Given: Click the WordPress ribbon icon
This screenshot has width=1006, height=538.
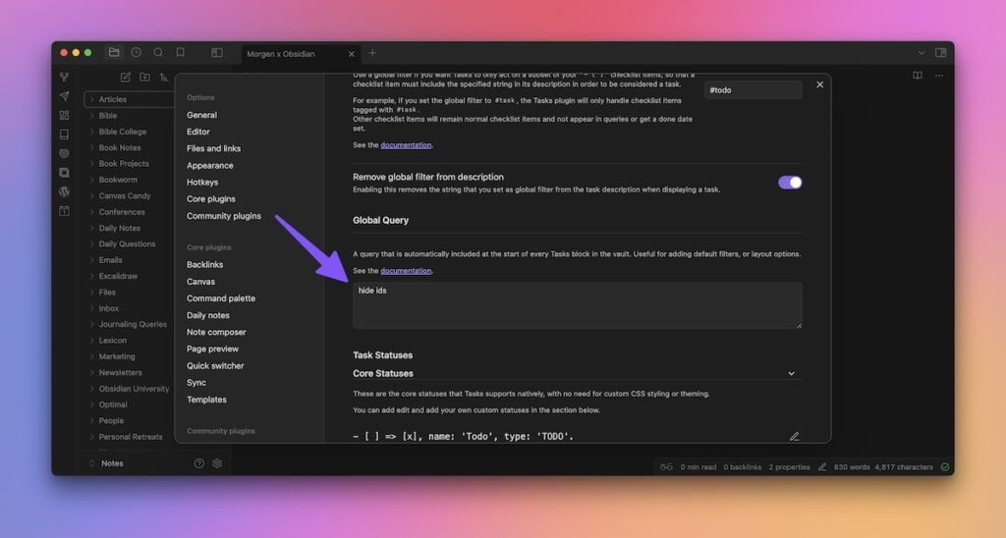Looking at the screenshot, I should (x=64, y=191).
